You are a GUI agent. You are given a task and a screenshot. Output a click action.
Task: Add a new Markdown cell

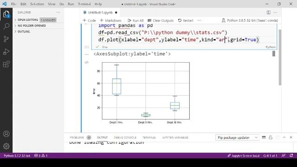tap(110, 20)
